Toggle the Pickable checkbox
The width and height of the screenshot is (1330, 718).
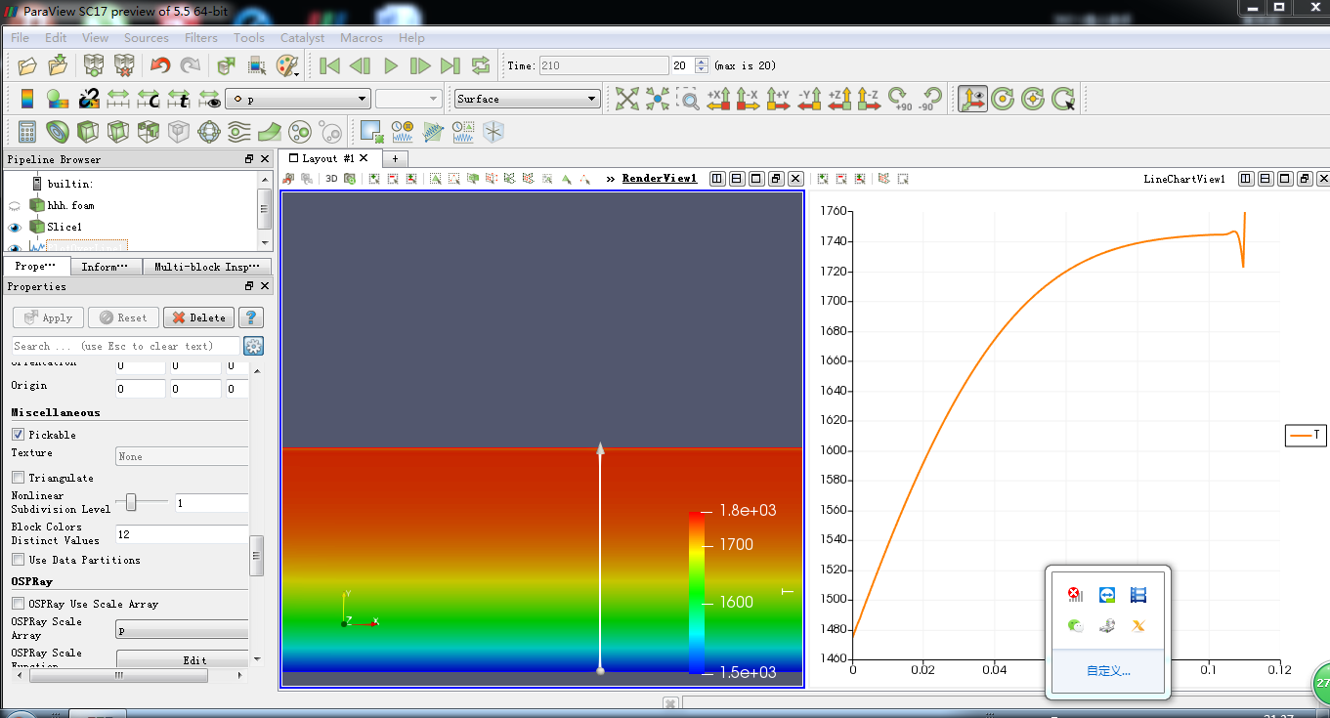[x=18, y=435]
